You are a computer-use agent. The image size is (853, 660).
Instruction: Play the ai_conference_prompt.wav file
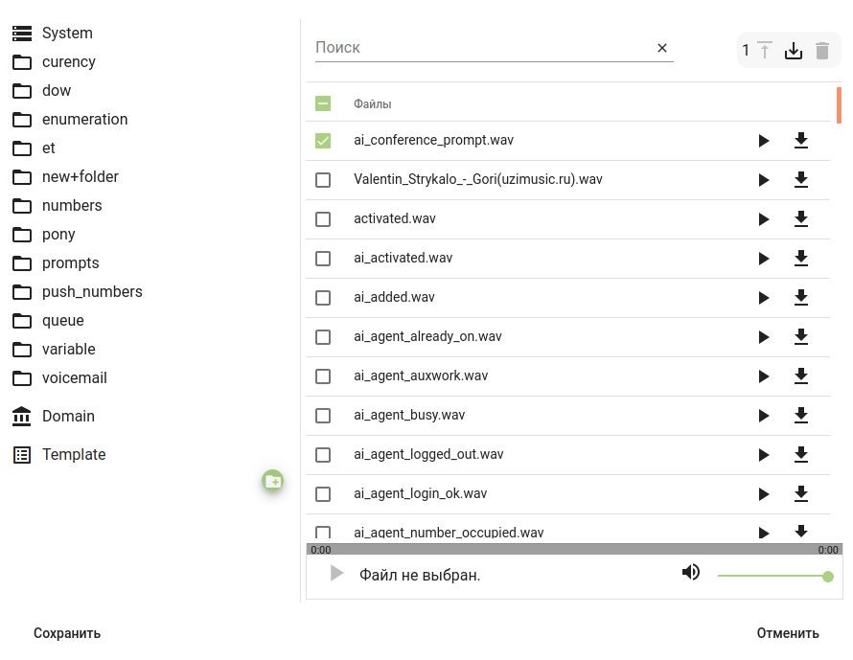tap(764, 141)
